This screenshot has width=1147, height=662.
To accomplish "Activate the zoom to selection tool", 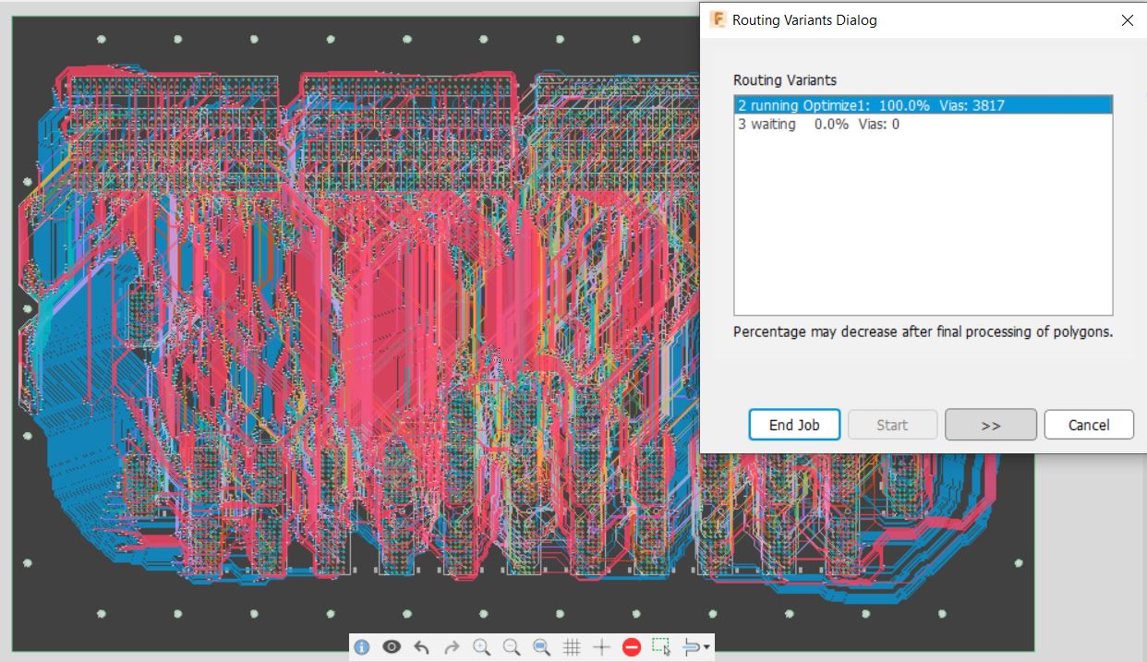I will point(541,646).
